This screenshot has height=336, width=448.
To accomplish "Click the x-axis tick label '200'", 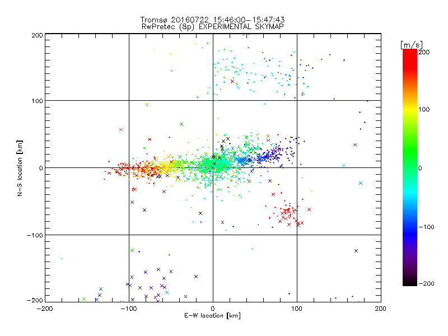I will click(x=381, y=309).
